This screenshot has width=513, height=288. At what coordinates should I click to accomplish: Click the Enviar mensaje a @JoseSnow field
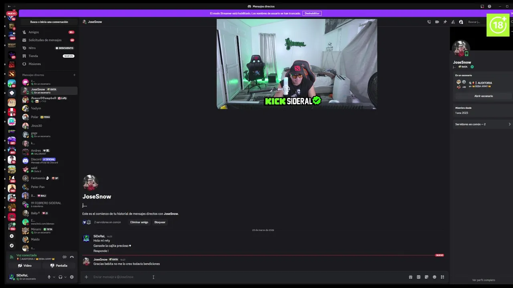click(248, 277)
